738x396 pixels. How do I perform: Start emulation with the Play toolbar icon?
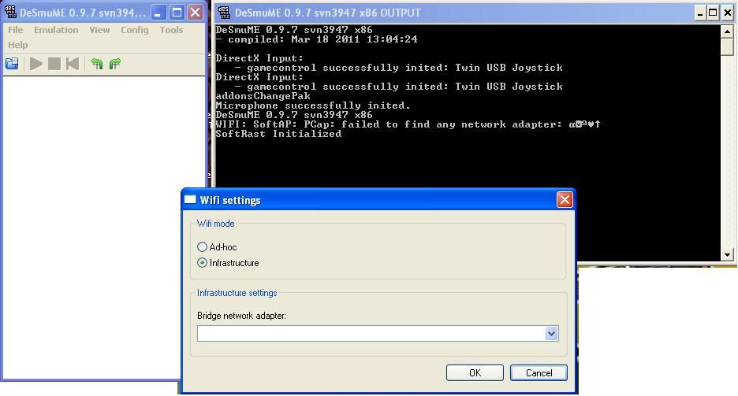tap(35, 64)
